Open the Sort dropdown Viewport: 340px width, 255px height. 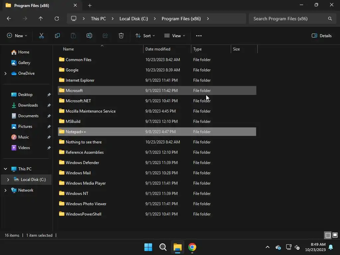(145, 36)
